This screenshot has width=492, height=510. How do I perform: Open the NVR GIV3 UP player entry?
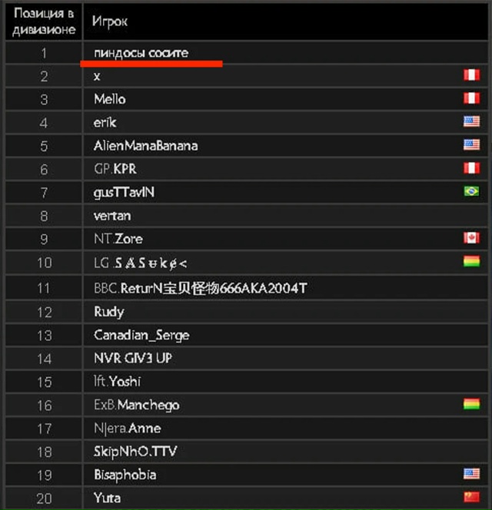click(x=133, y=358)
